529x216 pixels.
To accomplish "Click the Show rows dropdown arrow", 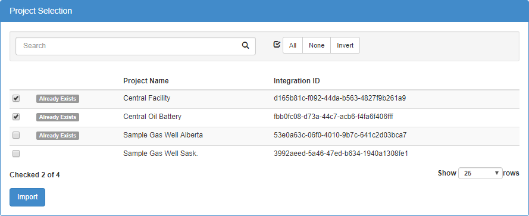I will [496, 173].
